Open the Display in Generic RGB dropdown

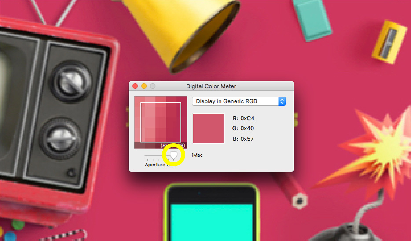click(235, 101)
